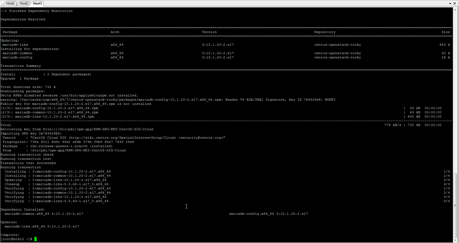The height and width of the screenshot is (243, 459).
Task: Click 'Total download size: 732 k' line
Action: 28,87
